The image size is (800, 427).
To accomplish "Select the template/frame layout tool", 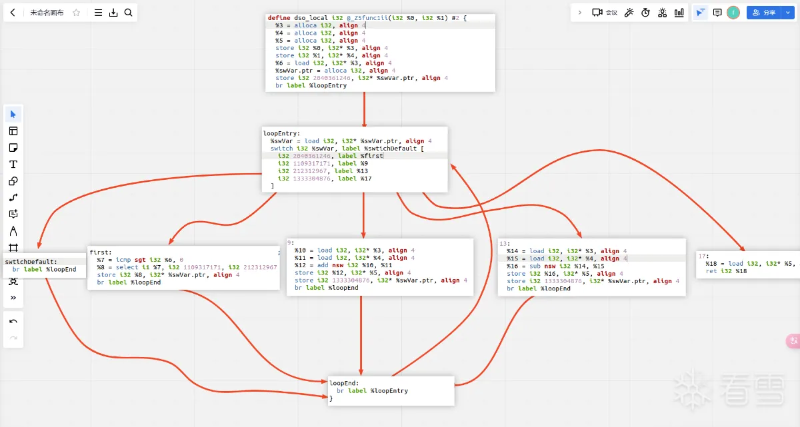I will click(x=13, y=131).
